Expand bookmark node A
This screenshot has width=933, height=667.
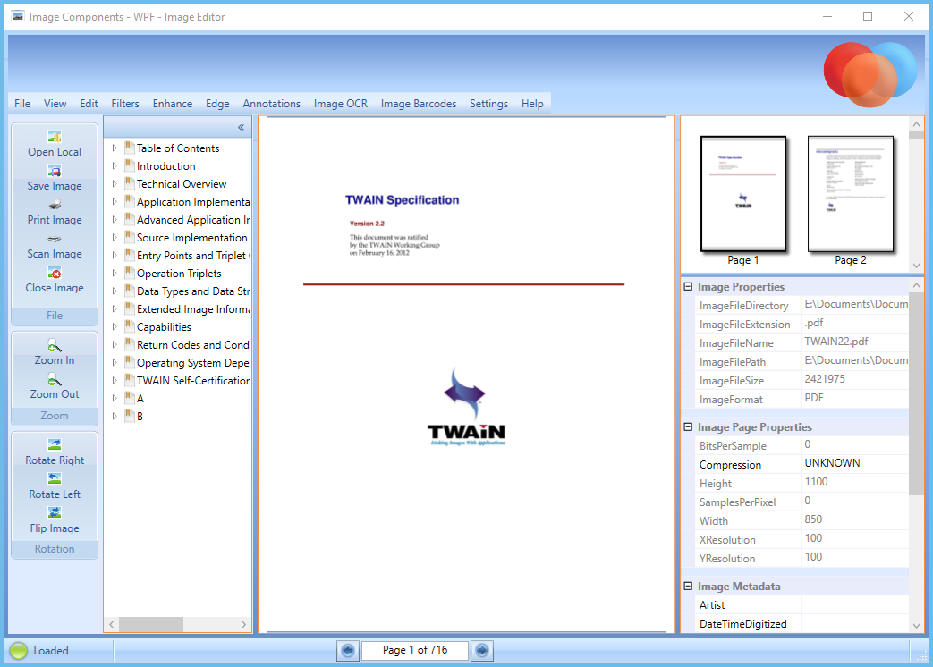[x=115, y=398]
